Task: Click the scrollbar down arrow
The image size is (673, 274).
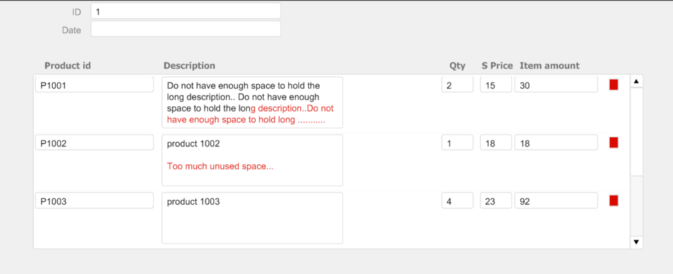Action: [x=636, y=242]
